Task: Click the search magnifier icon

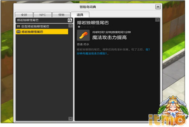Action: tap(70, 20)
